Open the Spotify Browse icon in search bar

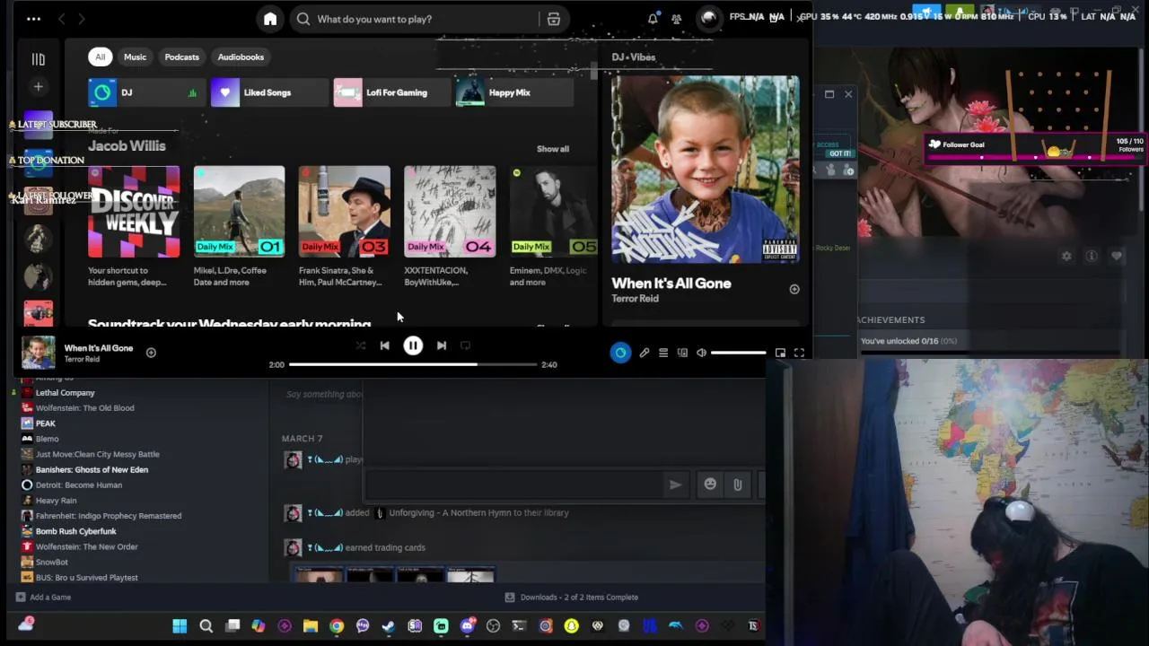554,19
